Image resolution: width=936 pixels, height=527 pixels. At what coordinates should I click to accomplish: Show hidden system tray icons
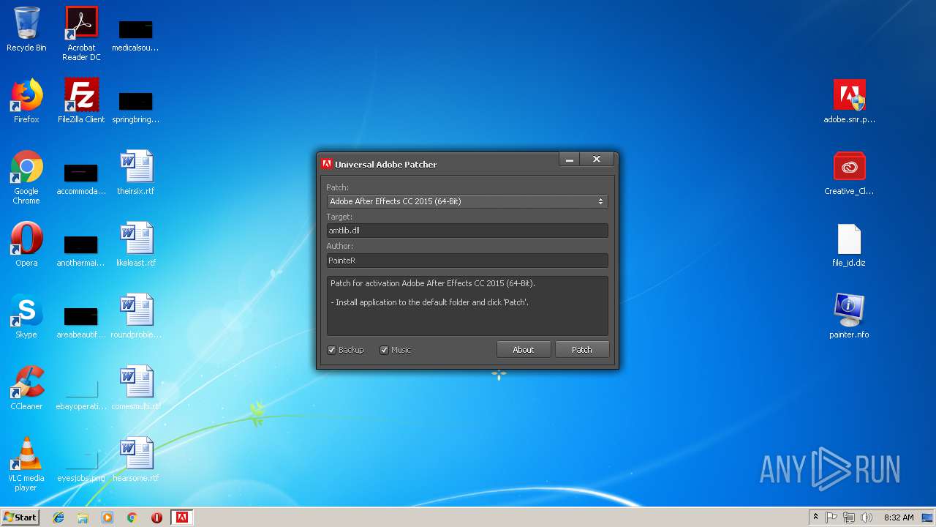(815, 517)
